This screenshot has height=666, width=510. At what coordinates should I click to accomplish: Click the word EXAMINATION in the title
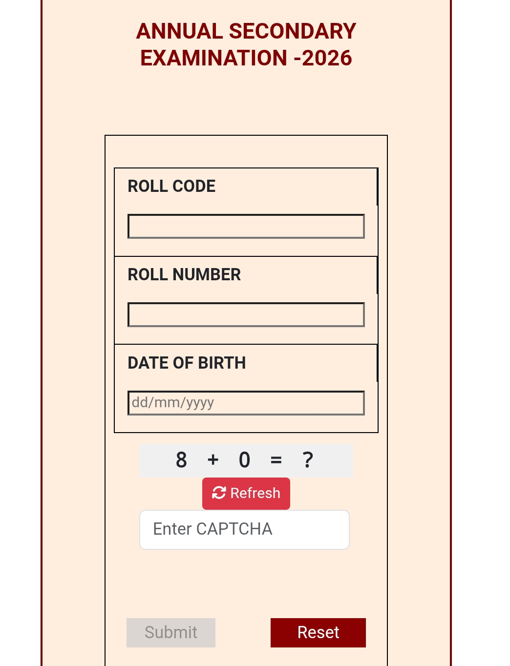click(213, 58)
